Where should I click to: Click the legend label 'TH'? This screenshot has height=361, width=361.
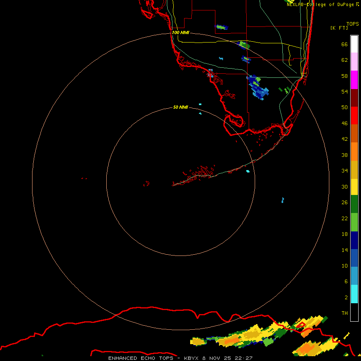pos(345,313)
